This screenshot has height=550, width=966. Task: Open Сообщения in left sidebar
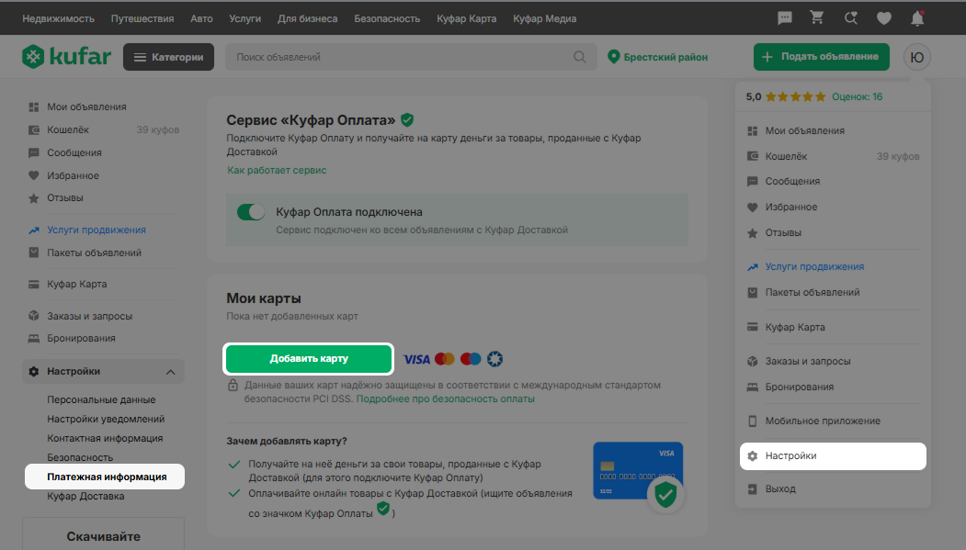(74, 152)
